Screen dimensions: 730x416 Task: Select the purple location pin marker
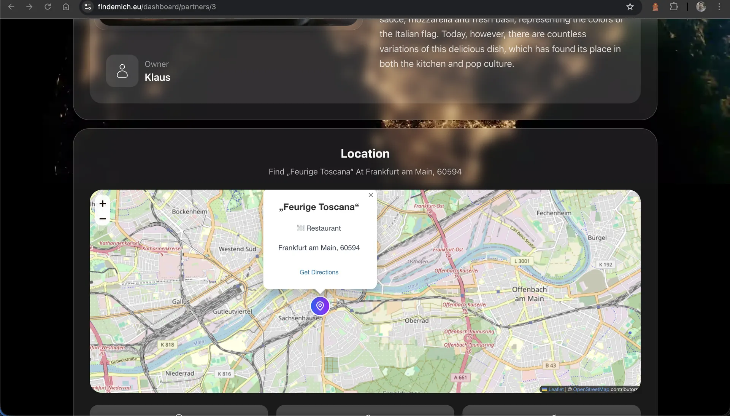(320, 306)
